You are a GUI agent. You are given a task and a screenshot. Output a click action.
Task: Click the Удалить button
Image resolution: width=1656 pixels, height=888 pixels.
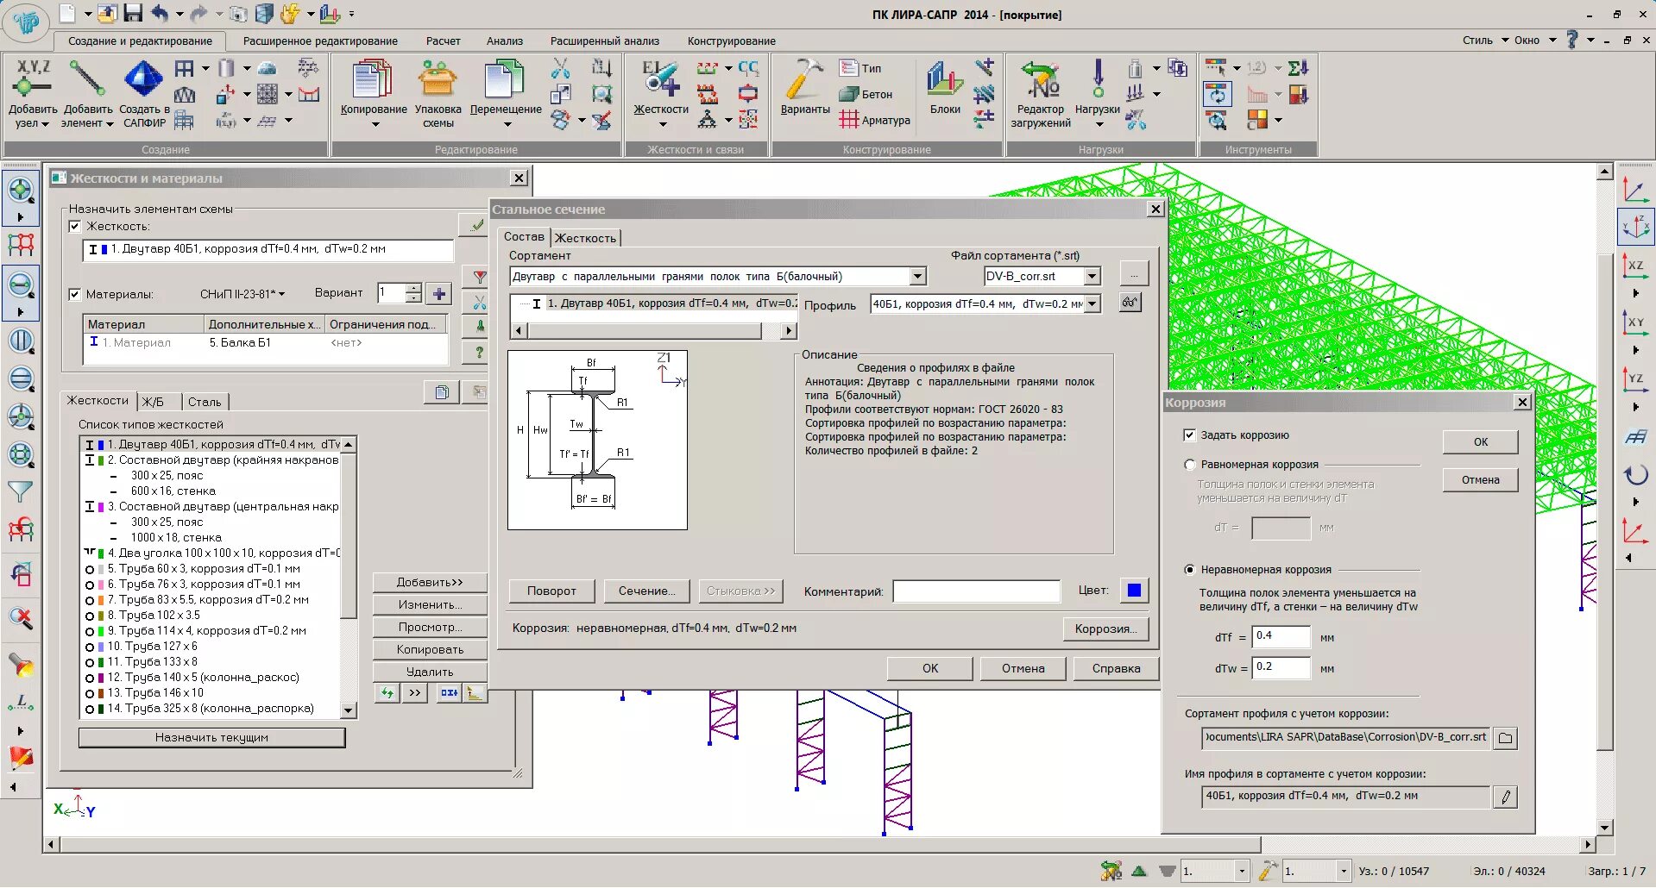430,672
